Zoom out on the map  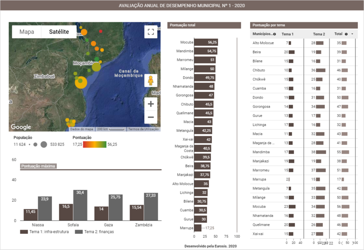151,117
